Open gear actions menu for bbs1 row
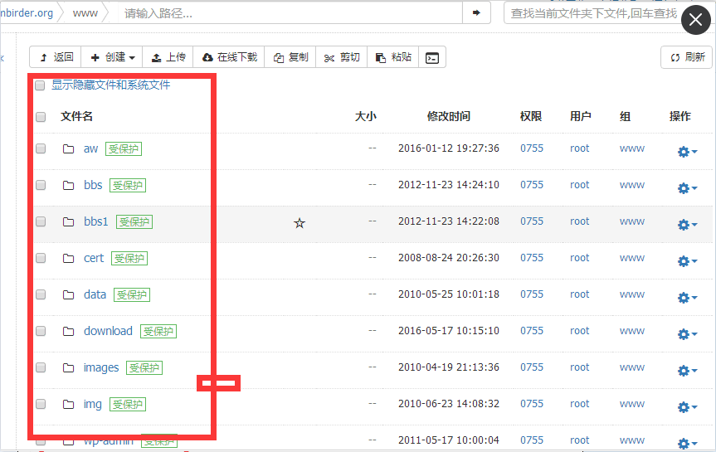This screenshot has height=452, width=716. pos(687,225)
